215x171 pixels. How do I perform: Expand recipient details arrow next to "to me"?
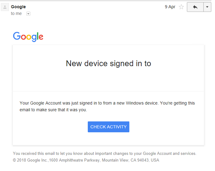pyautogui.click(x=28, y=14)
